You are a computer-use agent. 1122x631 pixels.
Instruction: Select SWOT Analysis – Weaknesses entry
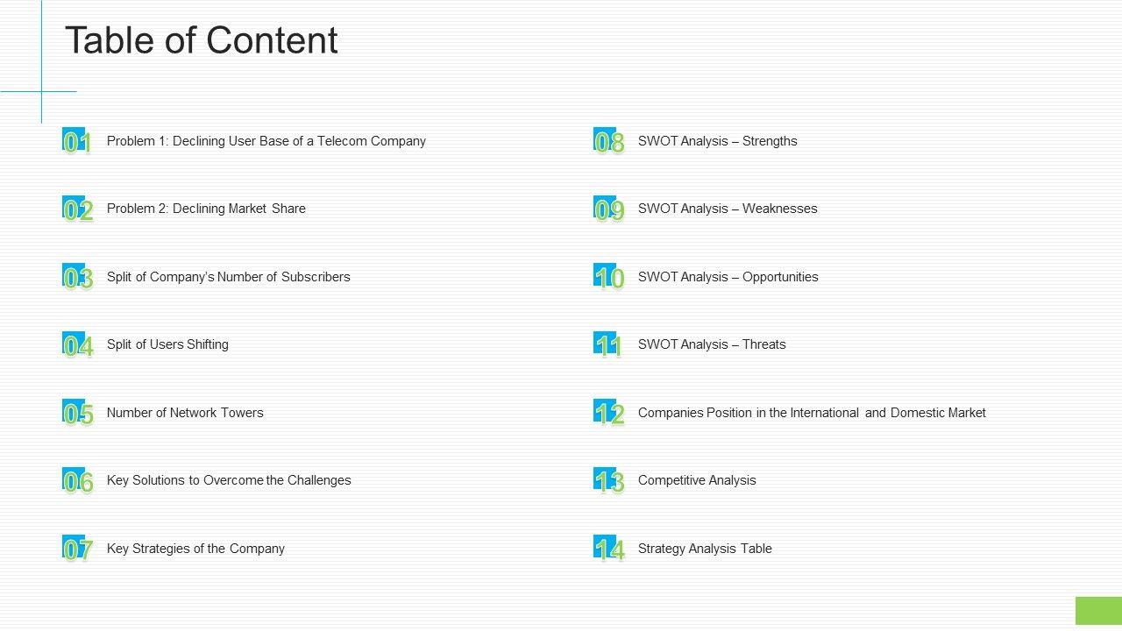[728, 209]
